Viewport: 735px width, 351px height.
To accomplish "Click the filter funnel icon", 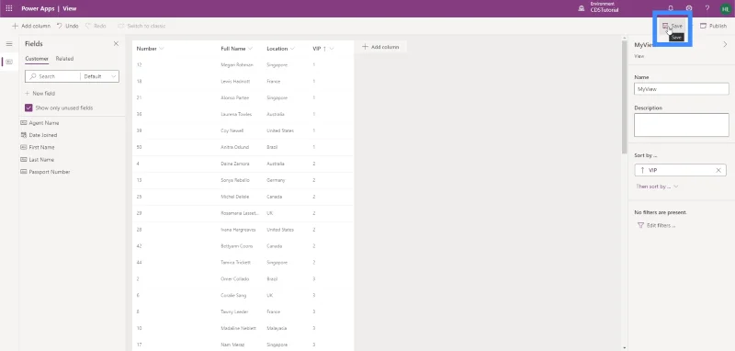I will pyautogui.click(x=640, y=225).
